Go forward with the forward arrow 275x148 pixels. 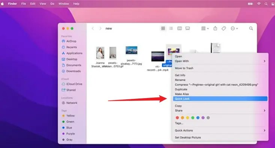[100, 28]
